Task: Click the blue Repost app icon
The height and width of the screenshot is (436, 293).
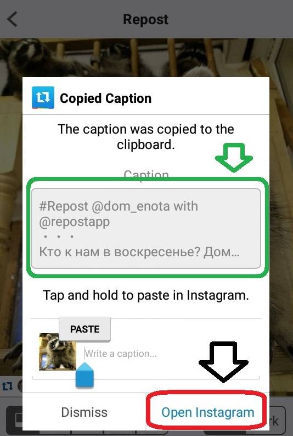Action: click(x=43, y=98)
